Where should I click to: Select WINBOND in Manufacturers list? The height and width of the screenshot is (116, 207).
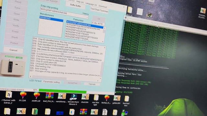click(51, 19)
